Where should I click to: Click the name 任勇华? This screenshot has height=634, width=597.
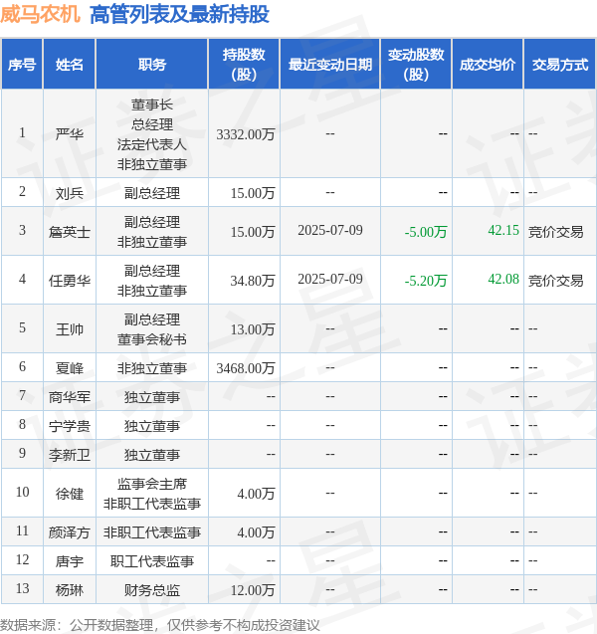point(70,281)
